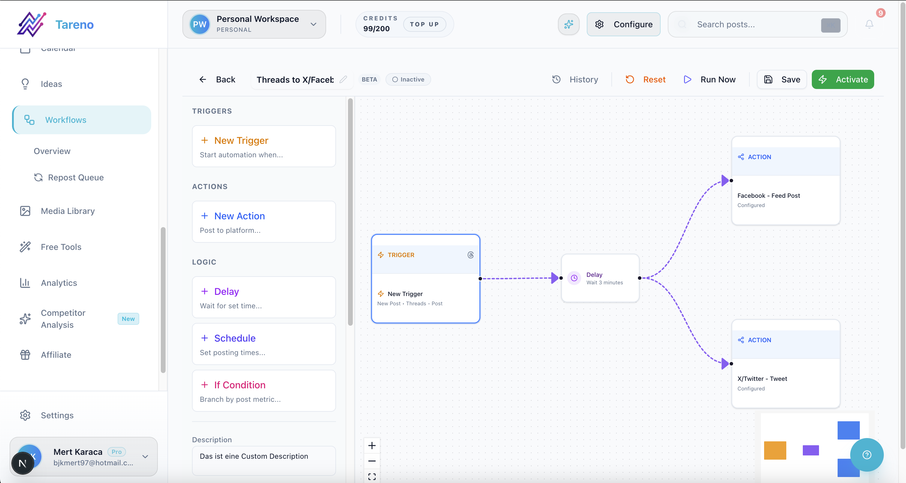Reset the workflow

coord(646,79)
